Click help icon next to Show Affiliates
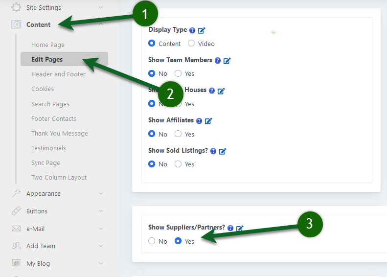This screenshot has width=387, height=277. (199, 121)
